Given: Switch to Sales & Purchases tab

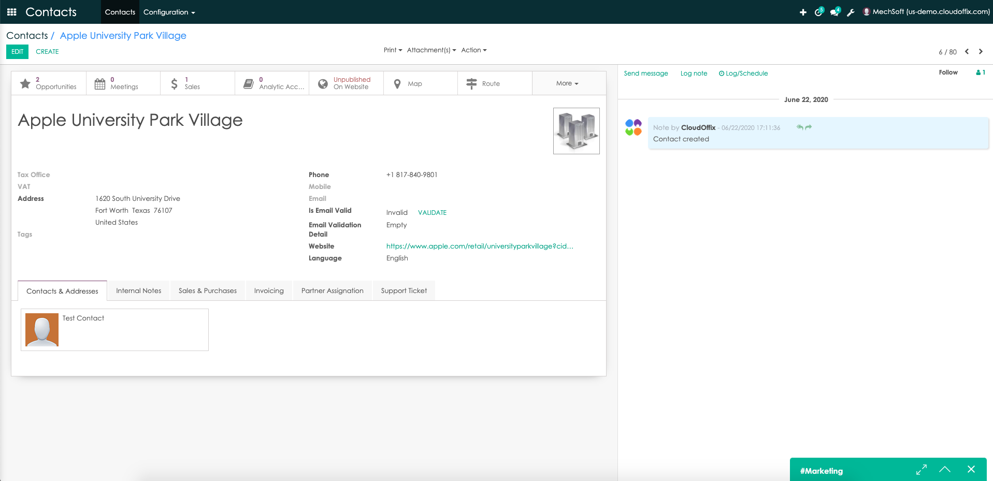Looking at the screenshot, I should coord(208,291).
